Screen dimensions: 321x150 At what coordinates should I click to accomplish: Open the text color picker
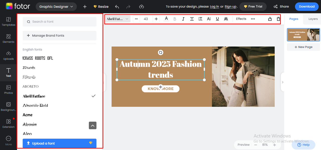pyautogui.click(x=166, y=19)
